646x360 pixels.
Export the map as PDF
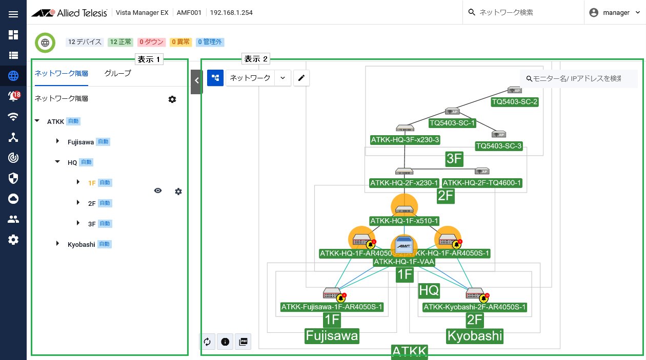coord(244,342)
